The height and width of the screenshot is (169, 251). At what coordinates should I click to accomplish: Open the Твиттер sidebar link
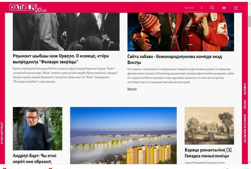click(245, 104)
